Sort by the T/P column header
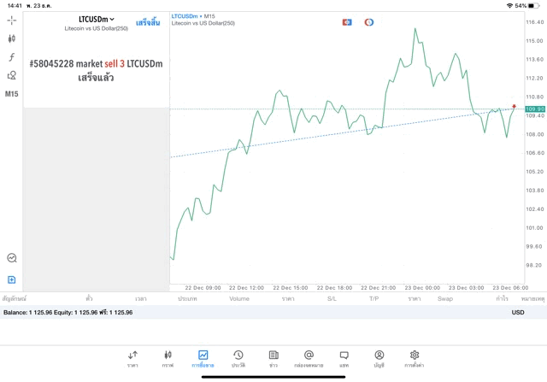This screenshot has width=547, height=382. (374, 298)
